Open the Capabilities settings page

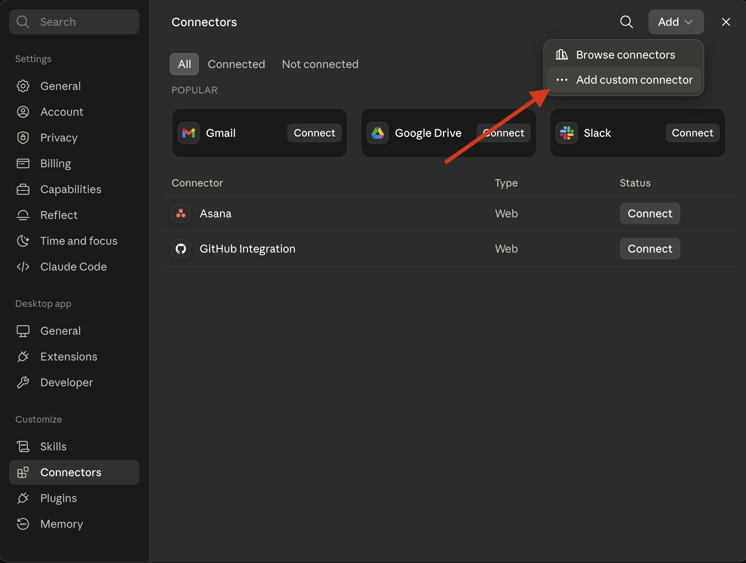[74, 189]
